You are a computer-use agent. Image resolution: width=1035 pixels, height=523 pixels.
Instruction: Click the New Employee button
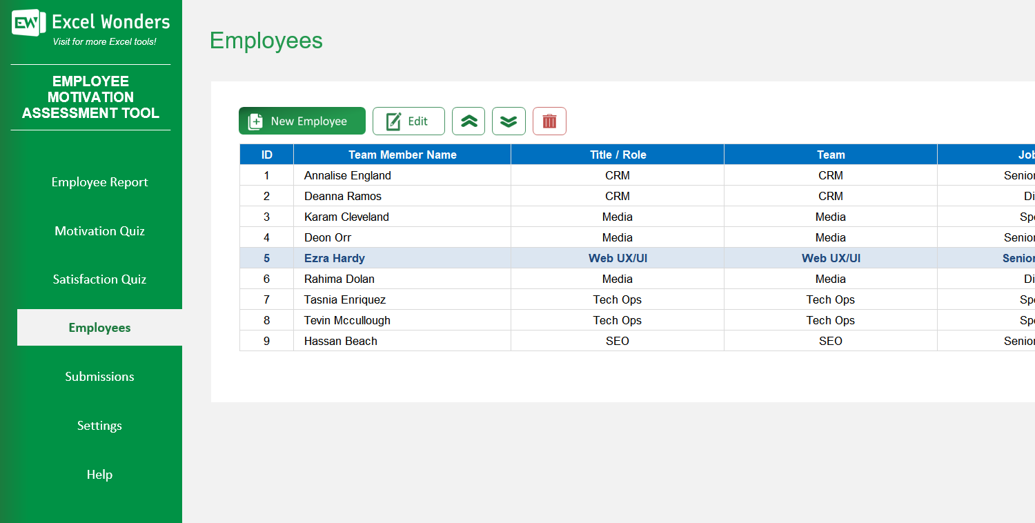click(x=302, y=121)
